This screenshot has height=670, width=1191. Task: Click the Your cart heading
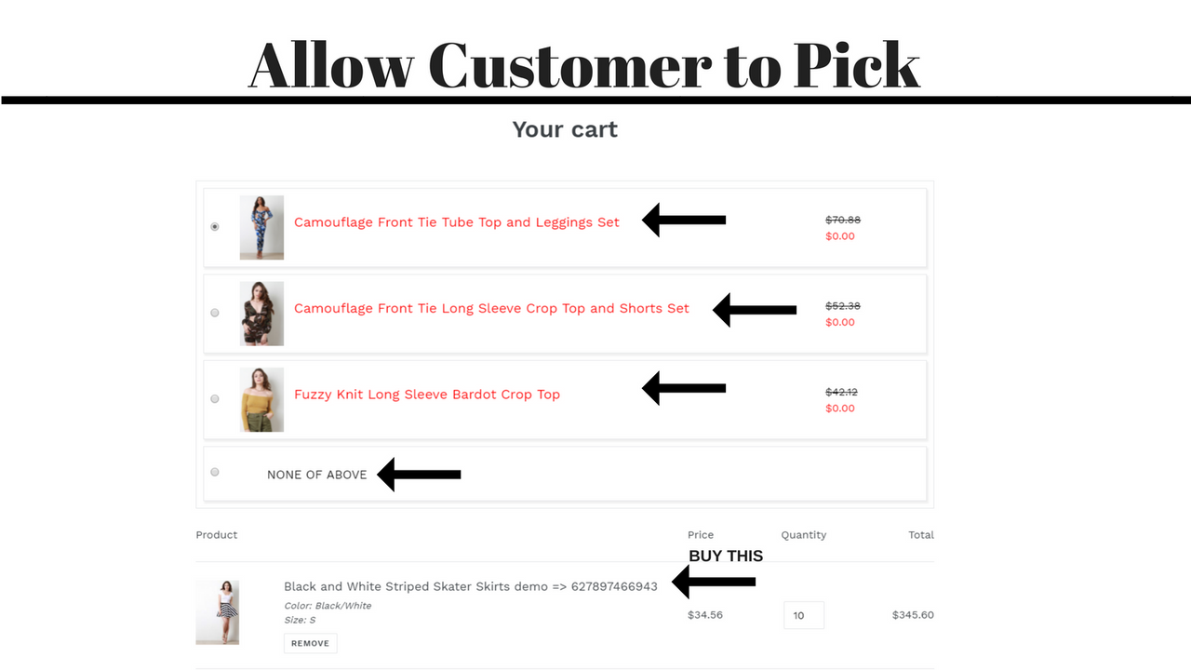click(x=565, y=129)
